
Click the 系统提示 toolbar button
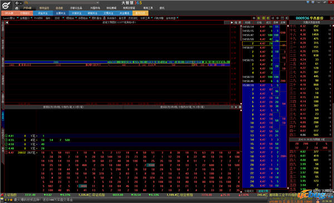111,18
